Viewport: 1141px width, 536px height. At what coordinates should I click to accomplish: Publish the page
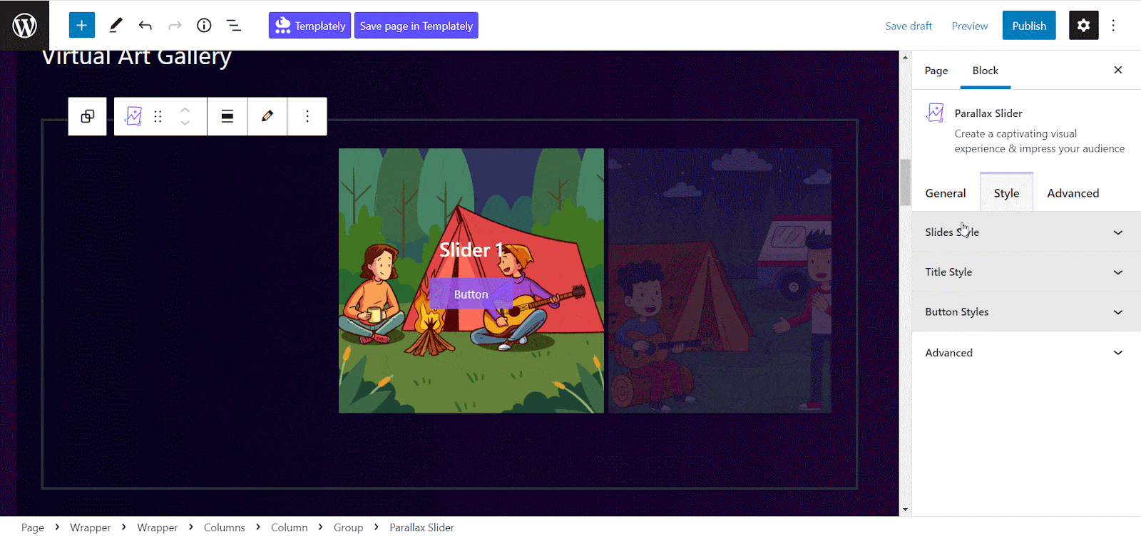tap(1029, 26)
